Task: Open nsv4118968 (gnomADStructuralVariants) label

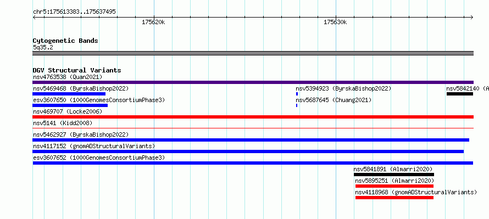Action: click(416, 192)
